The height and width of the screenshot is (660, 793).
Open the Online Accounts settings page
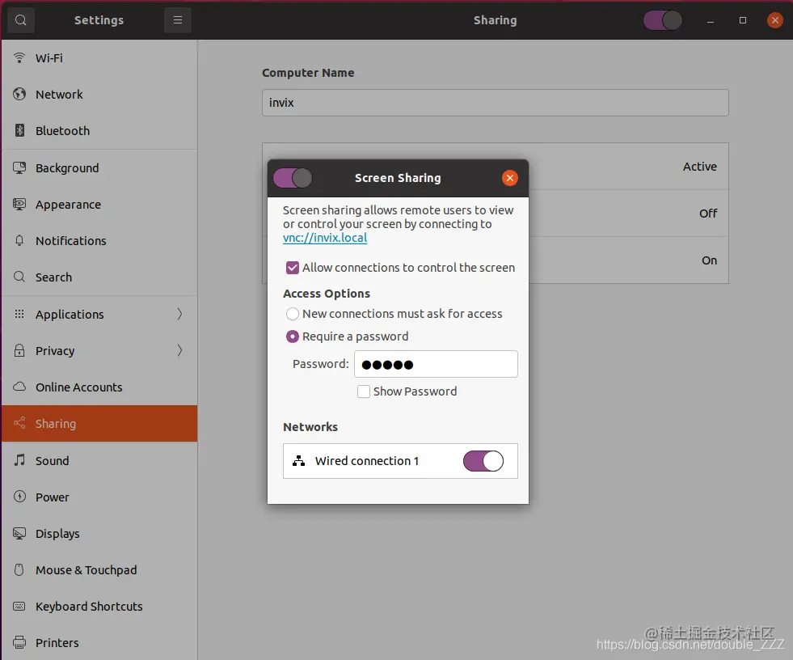point(99,387)
